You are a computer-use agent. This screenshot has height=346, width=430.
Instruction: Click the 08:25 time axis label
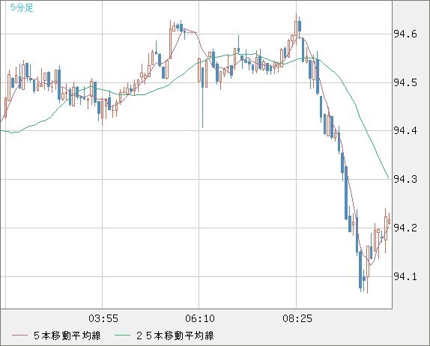[297, 318]
